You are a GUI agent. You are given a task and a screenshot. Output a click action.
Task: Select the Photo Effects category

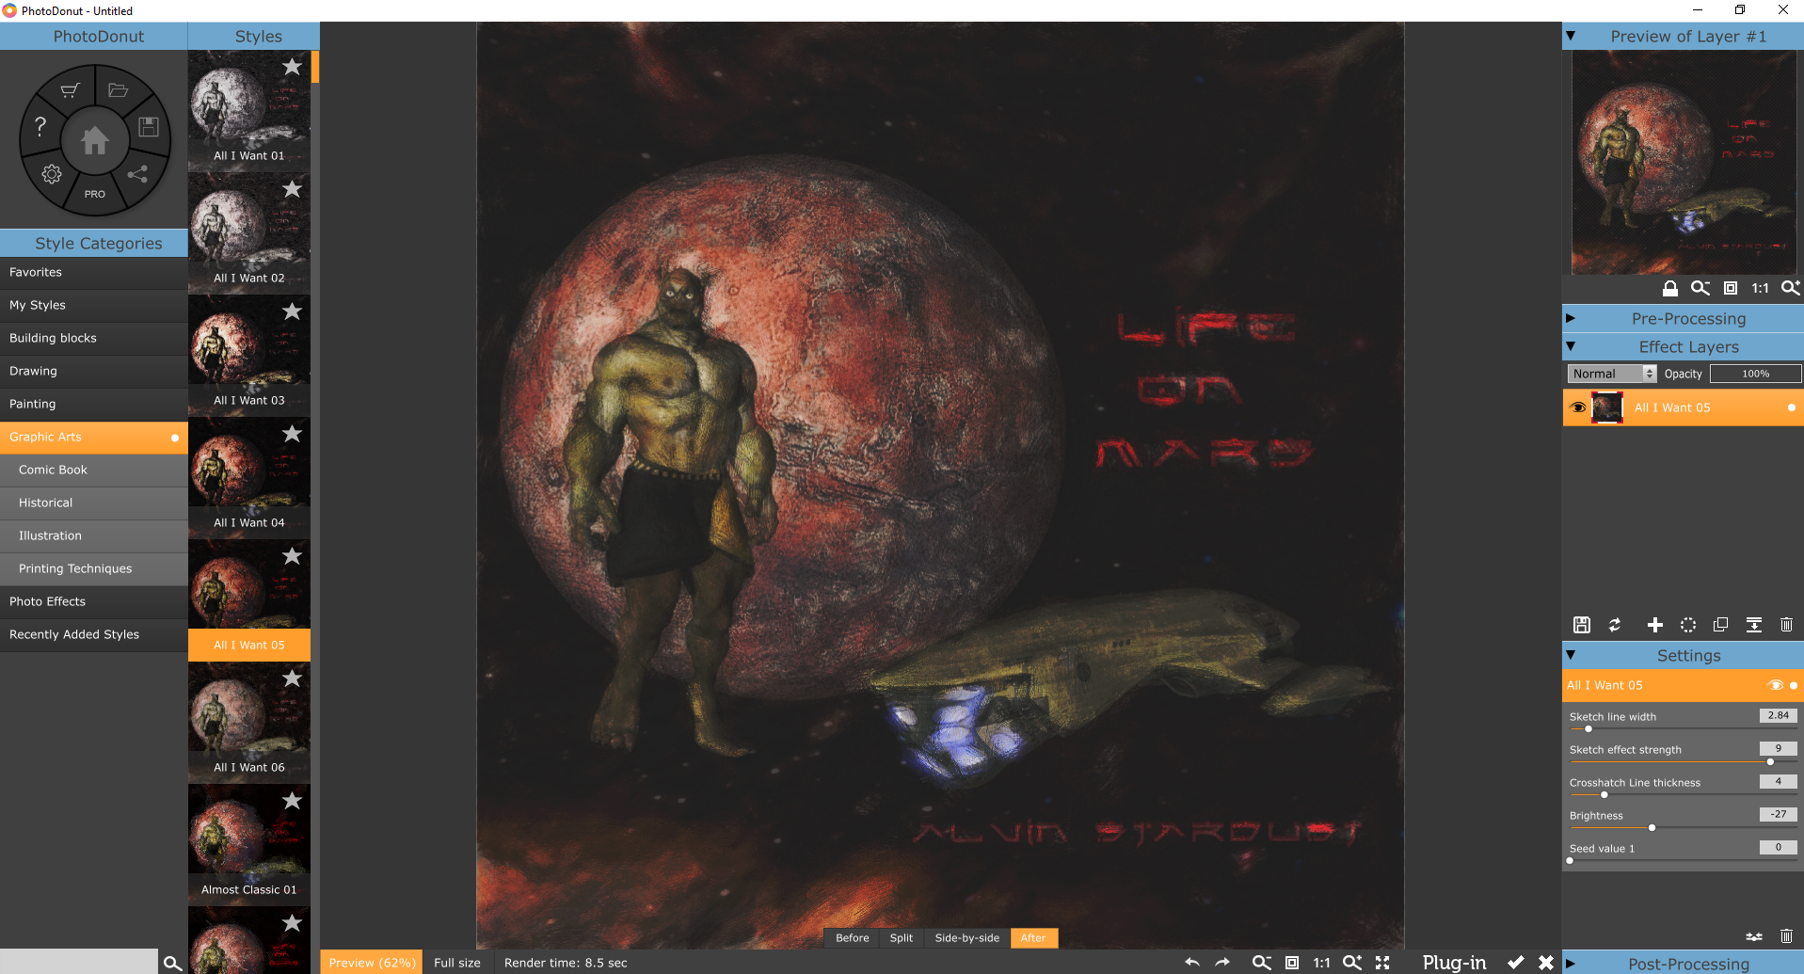point(94,601)
